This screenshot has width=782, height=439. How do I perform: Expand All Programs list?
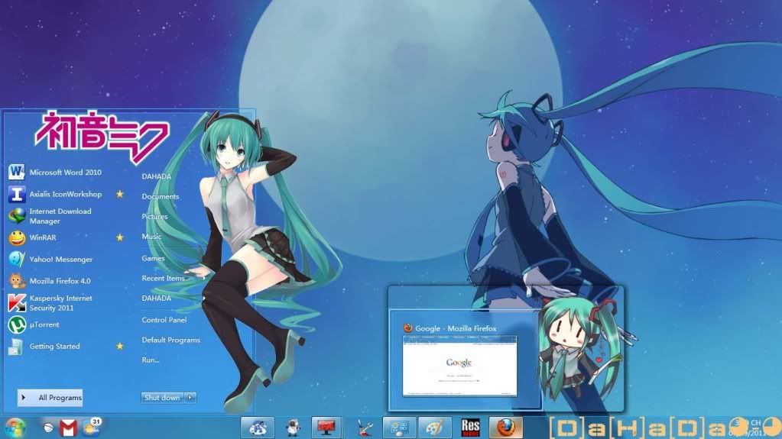pos(50,398)
